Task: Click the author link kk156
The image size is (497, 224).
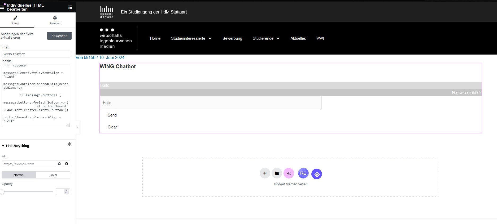Action: point(90,57)
